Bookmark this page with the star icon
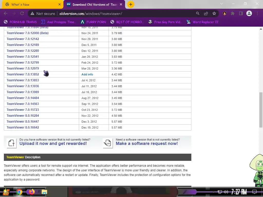The height and width of the screenshot is (197, 263). [x=214, y=14]
